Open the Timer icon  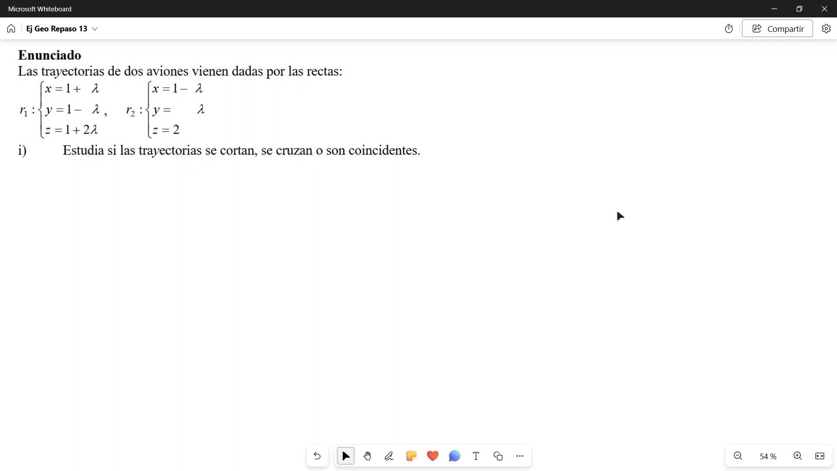click(x=729, y=29)
